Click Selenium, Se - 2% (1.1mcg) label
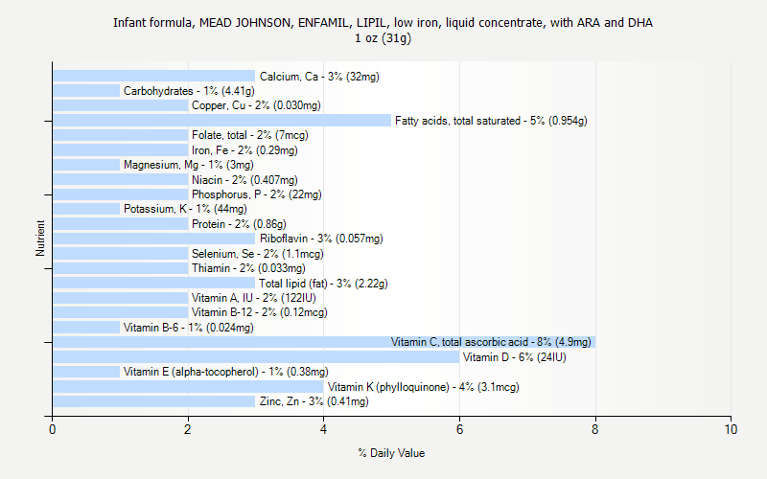767x479 pixels. 257,254
